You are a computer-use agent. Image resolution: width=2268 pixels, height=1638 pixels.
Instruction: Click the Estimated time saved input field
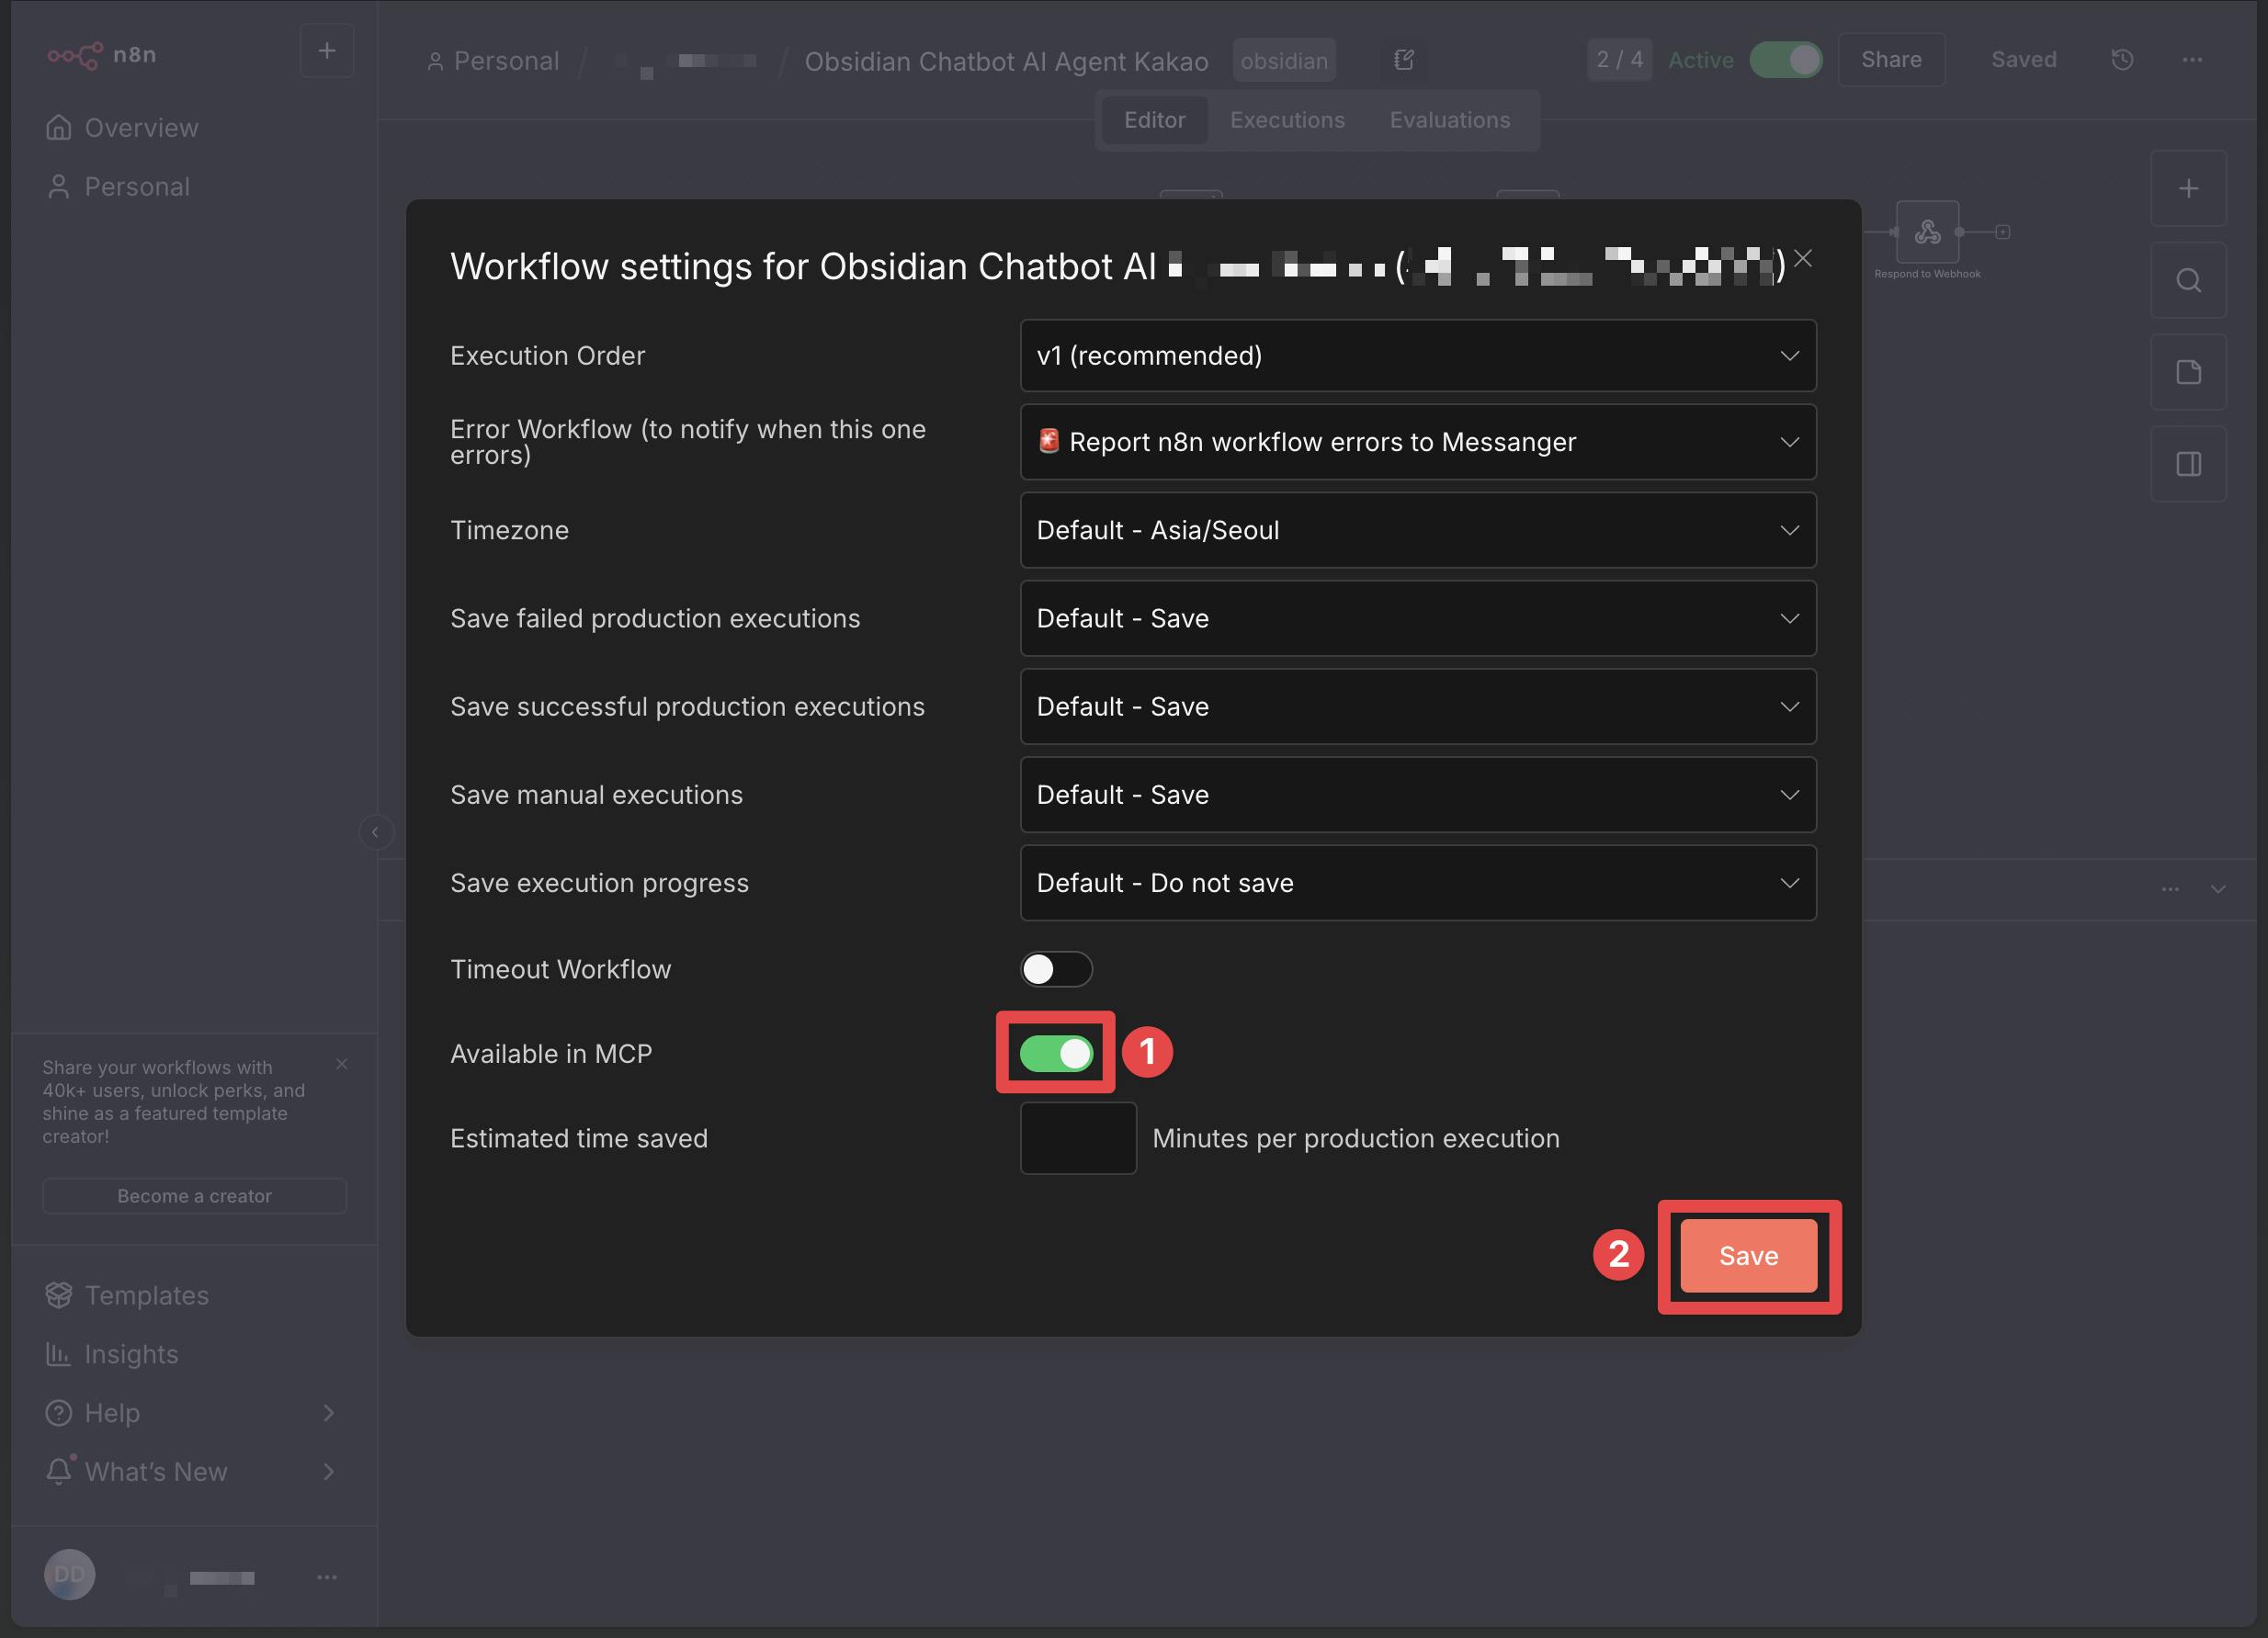1078,1138
